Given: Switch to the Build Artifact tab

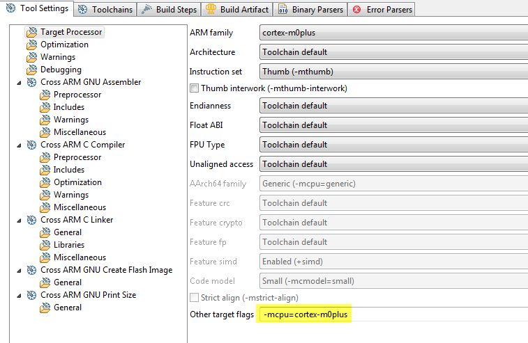Looking at the screenshot, I should tap(237, 10).
